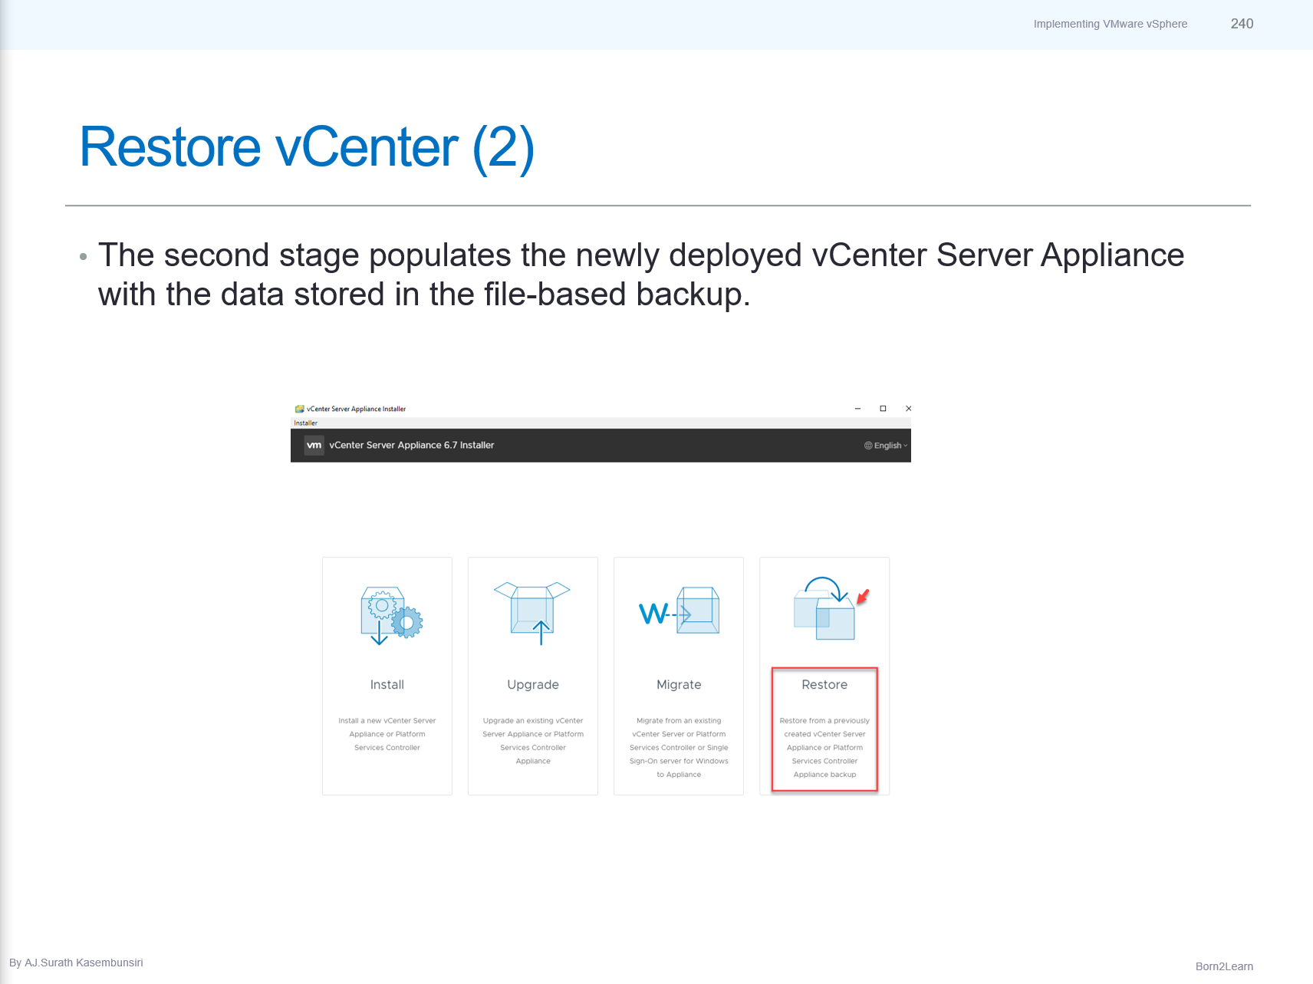Click the Restore backup icon
This screenshot has height=984, width=1313.
(x=824, y=608)
